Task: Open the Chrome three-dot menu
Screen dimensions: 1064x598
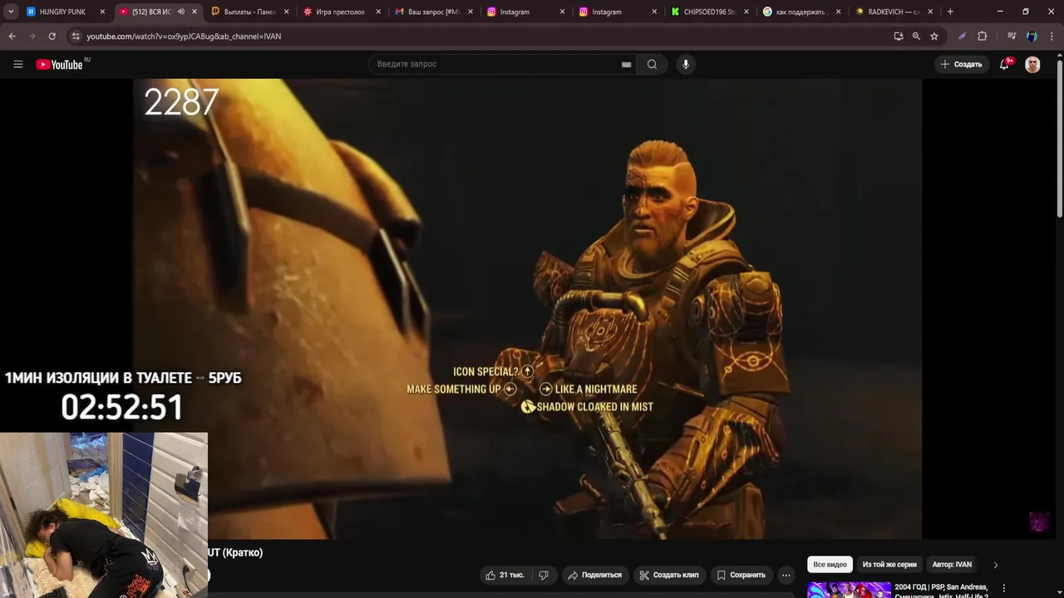Action: 1052,37
